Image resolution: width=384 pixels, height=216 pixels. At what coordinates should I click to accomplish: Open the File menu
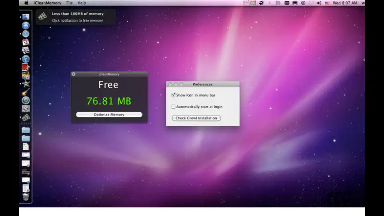tap(69, 3)
